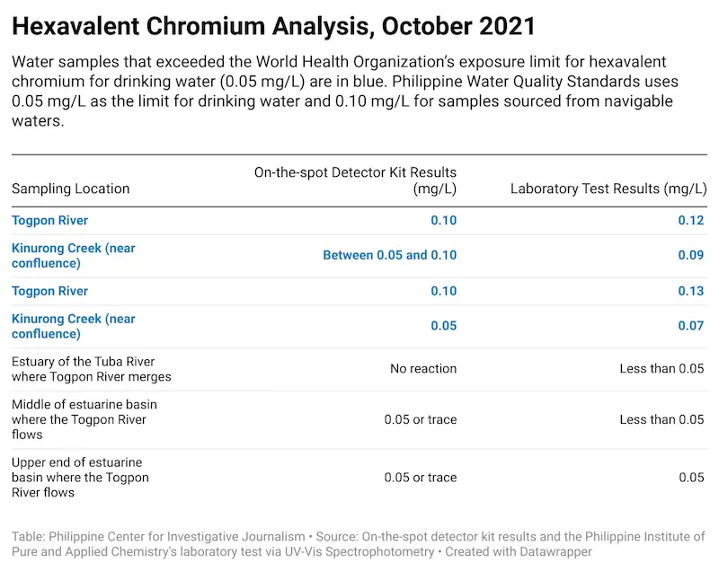Click the Sampling Location column header
The image size is (719, 571).
(x=71, y=189)
